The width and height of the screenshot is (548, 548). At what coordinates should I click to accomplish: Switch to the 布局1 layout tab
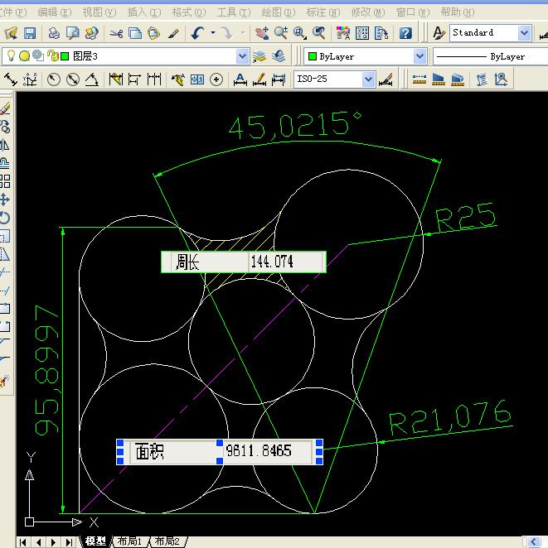click(129, 541)
